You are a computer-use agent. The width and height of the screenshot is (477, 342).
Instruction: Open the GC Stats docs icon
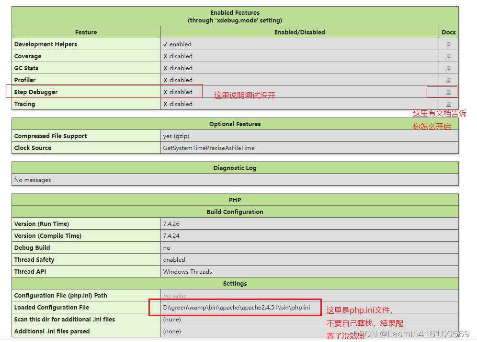pos(449,68)
